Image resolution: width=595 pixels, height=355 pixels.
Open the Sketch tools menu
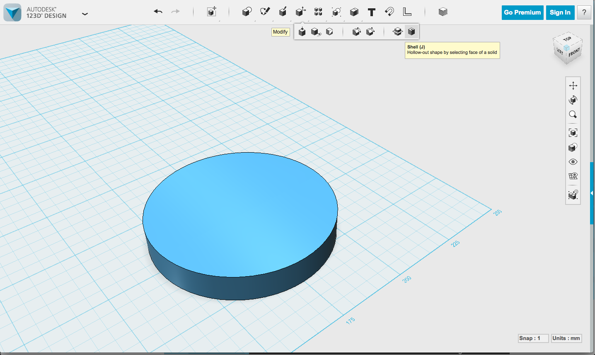click(x=265, y=12)
